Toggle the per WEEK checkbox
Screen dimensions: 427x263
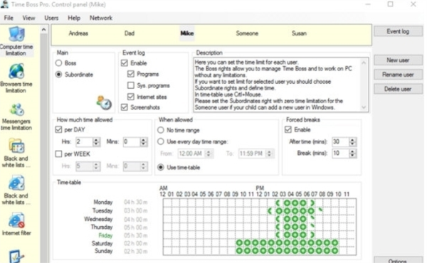pos(58,154)
